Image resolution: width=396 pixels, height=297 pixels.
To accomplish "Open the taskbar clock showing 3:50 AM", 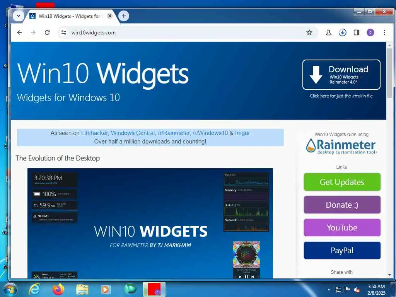I will coord(376,290).
